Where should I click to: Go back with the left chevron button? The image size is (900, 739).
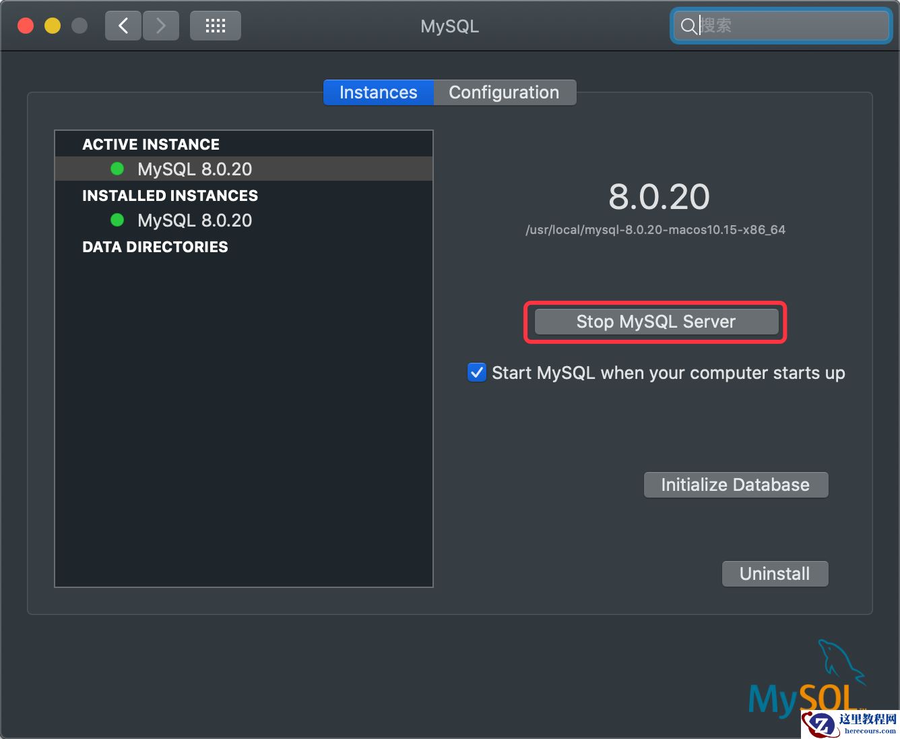[123, 26]
